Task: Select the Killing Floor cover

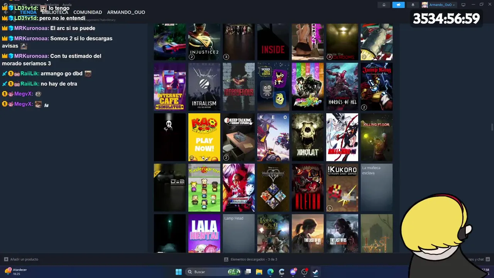Action: tap(377, 137)
